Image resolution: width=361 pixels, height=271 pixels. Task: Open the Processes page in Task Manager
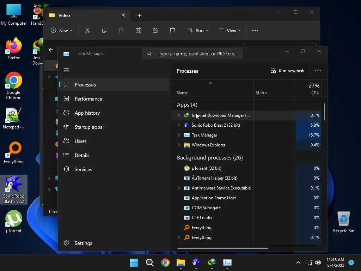click(115, 85)
